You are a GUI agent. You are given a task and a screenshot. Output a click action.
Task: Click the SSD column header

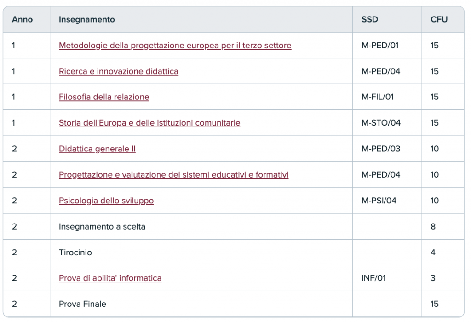[x=370, y=20]
